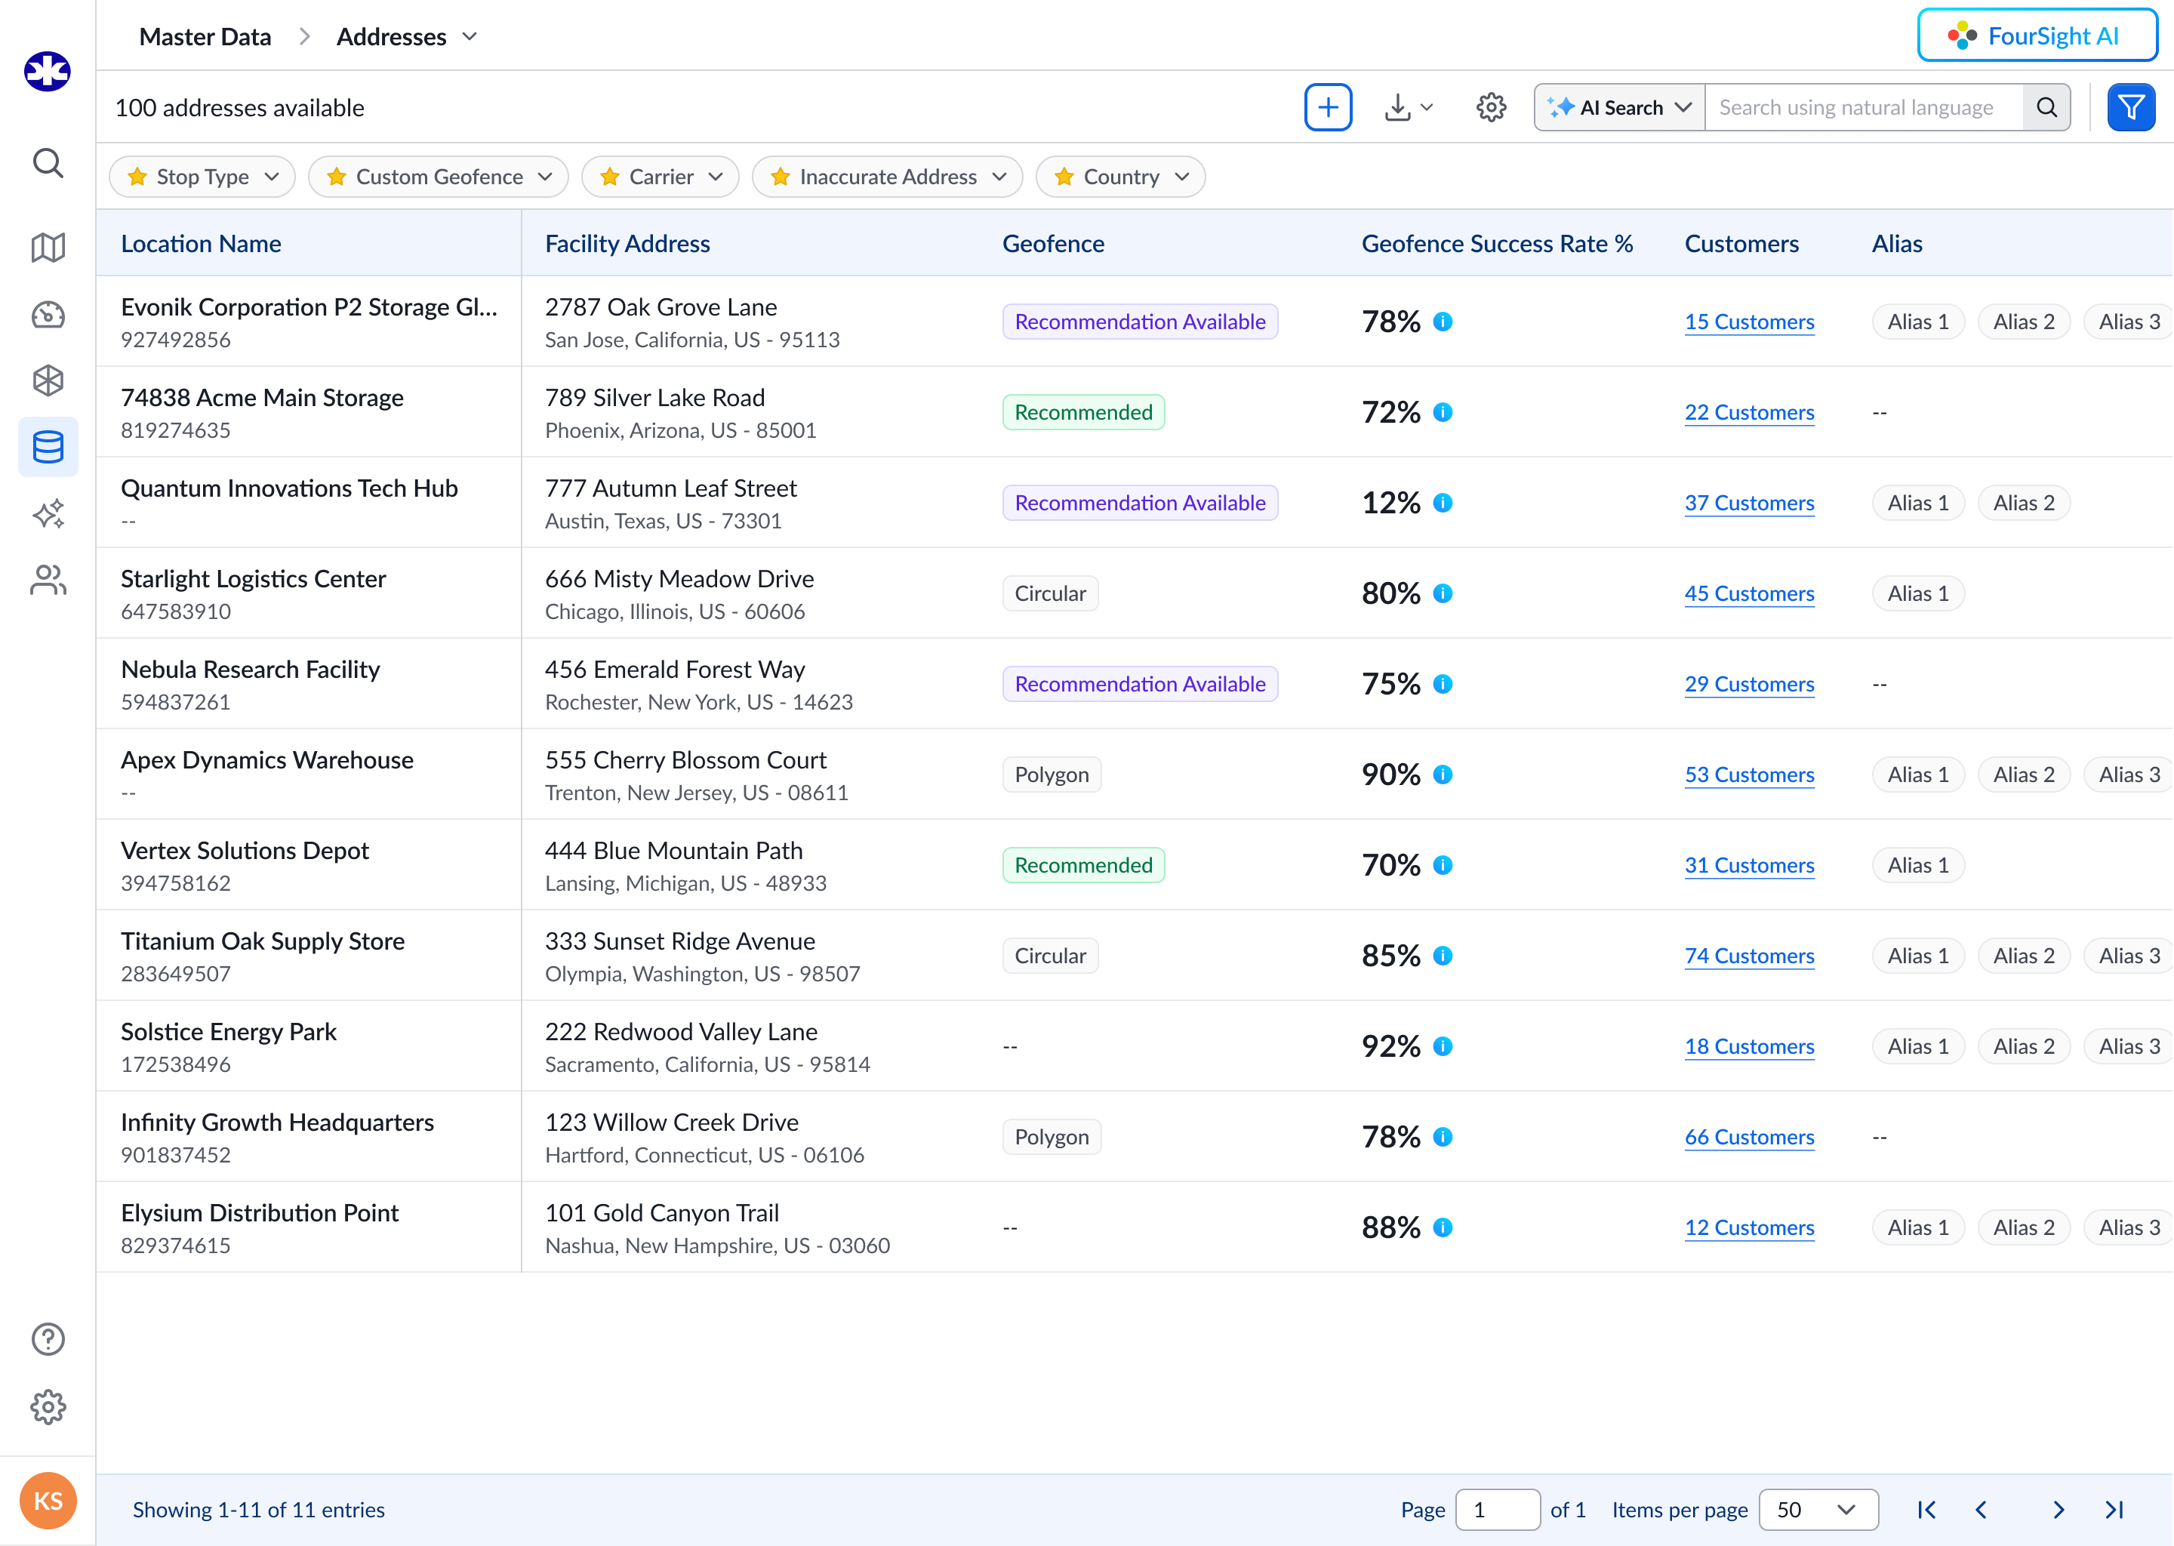Expand the Stop Type filter
The width and height of the screenshot is (2174, 1546).
pos(202,177)
